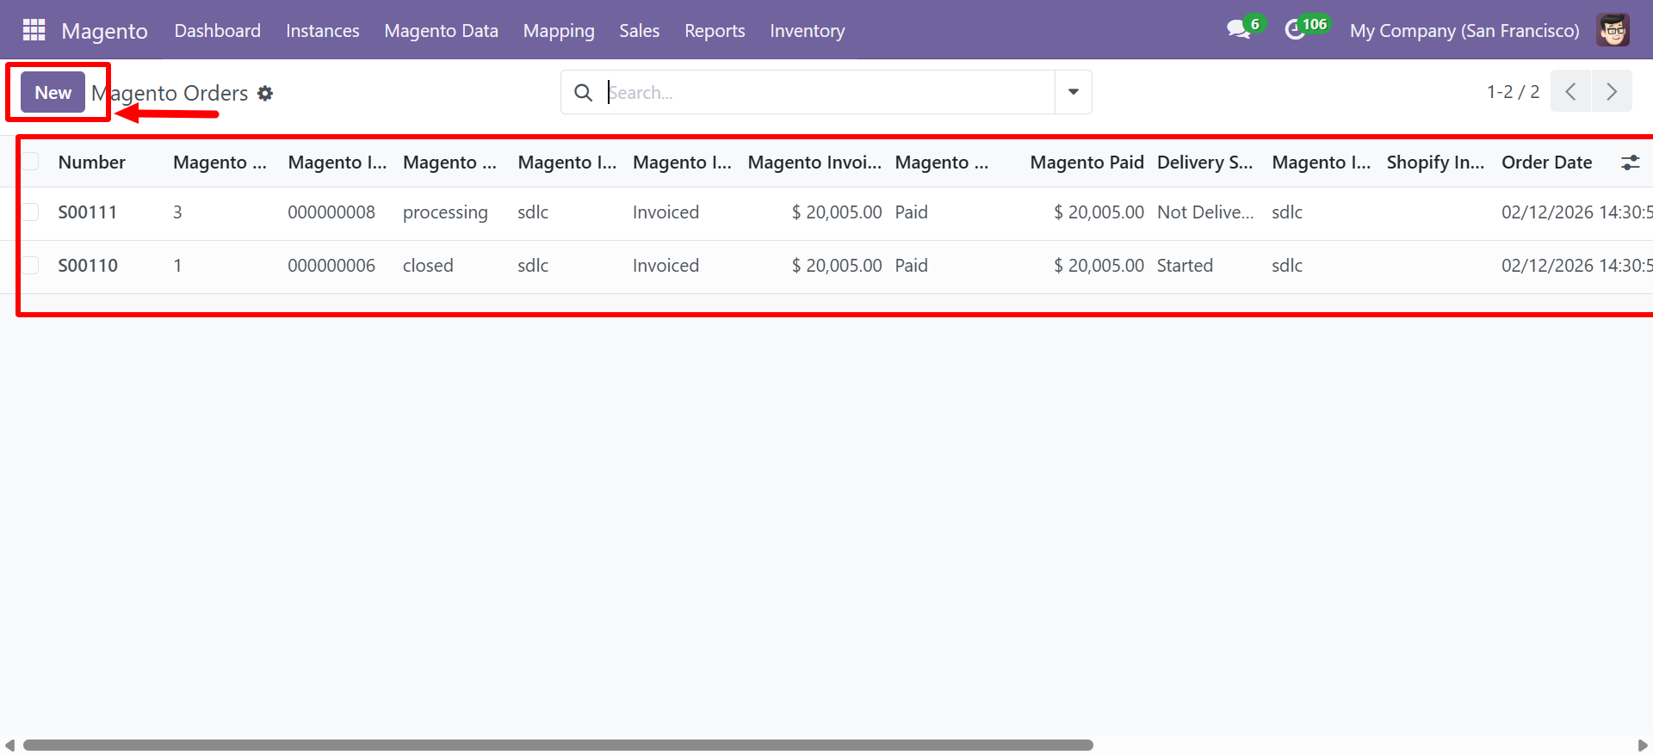
Task: Open the Instances menu
Action: [323, 30]
